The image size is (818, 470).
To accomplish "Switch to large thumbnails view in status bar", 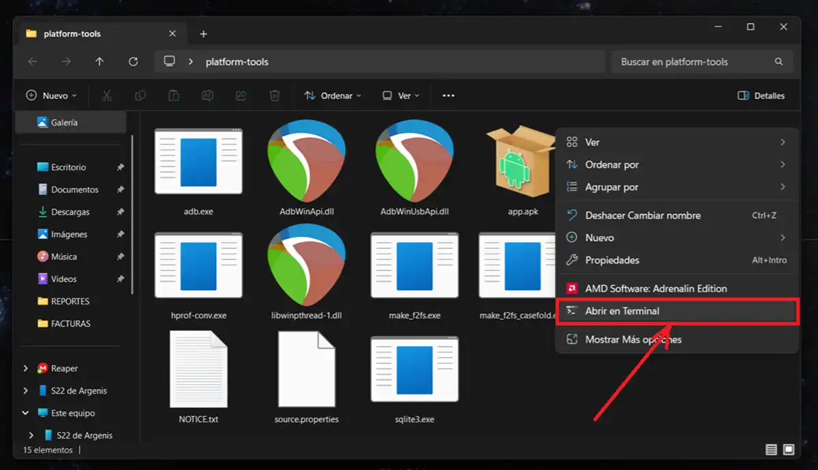I will [789, 450].
